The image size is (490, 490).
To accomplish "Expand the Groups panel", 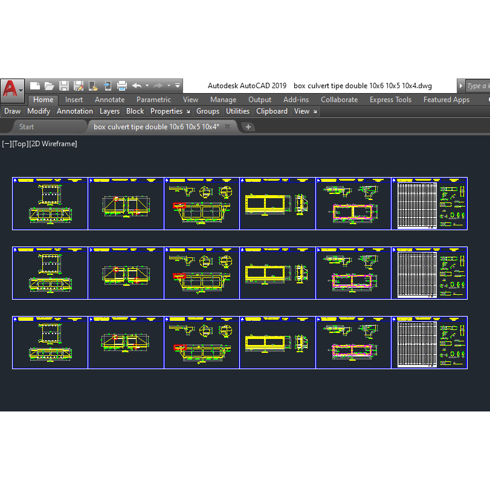I will click(208, 111).
